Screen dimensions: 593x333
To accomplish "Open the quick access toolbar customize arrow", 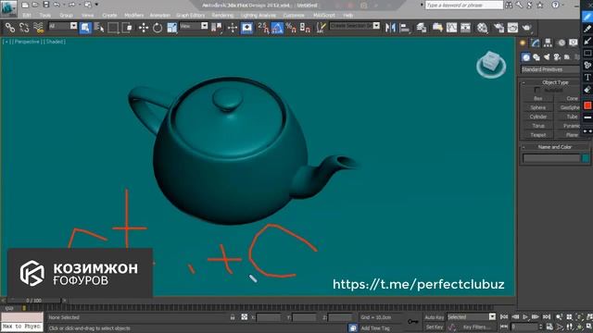I will 96,5.
